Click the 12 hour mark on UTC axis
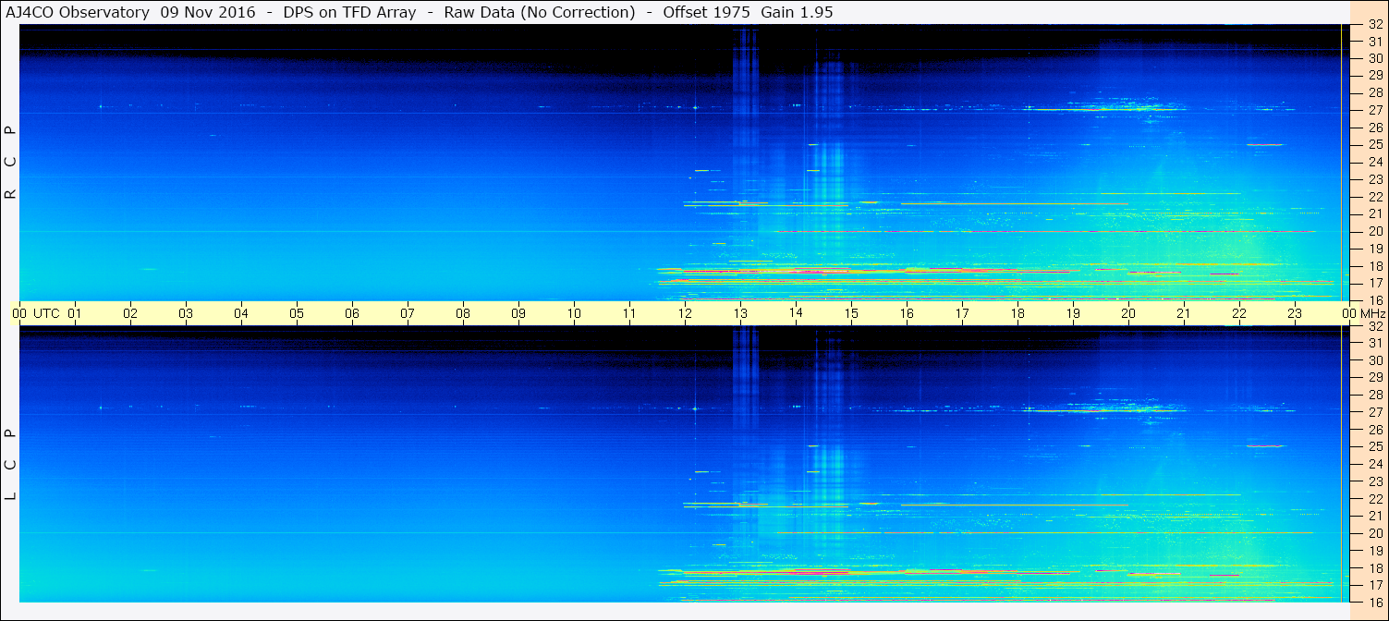Image resolution: width=1389 pixels, height=621 pixels. coord(685,313)
